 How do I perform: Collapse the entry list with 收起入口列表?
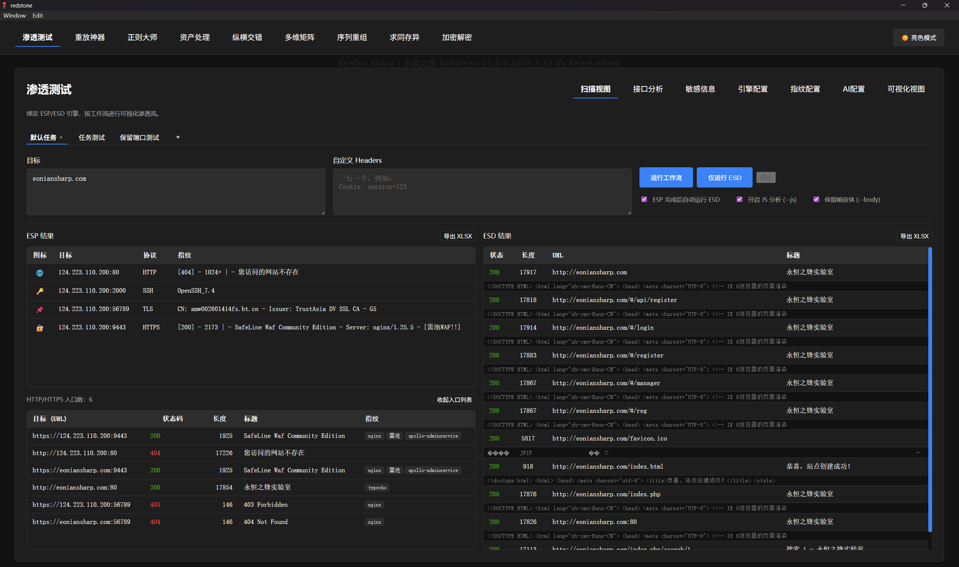coord(454,400)
